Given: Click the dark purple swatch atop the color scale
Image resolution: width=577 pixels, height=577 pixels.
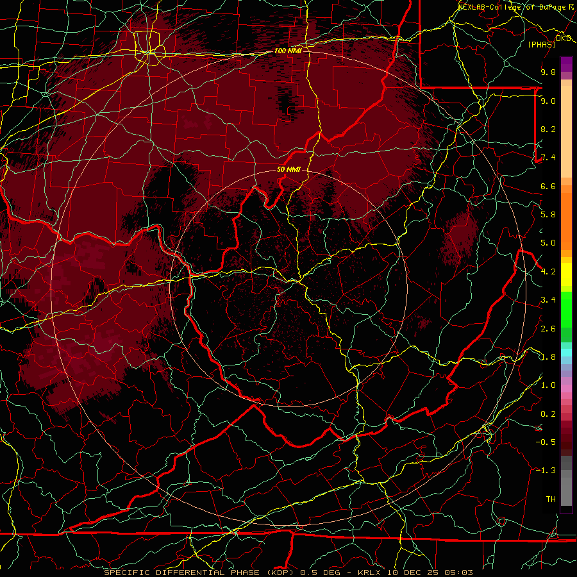Looking at the screenshot, I should tap(566, 65).
